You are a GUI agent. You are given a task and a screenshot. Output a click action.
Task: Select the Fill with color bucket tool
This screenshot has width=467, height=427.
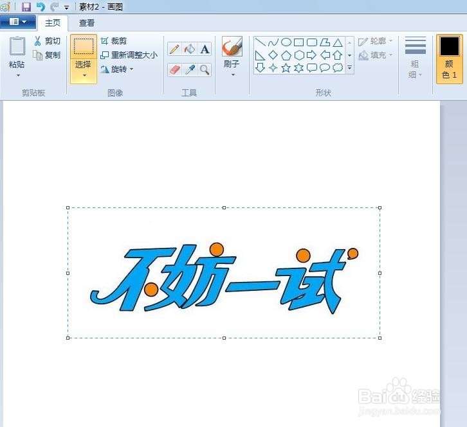pos(190,49)
